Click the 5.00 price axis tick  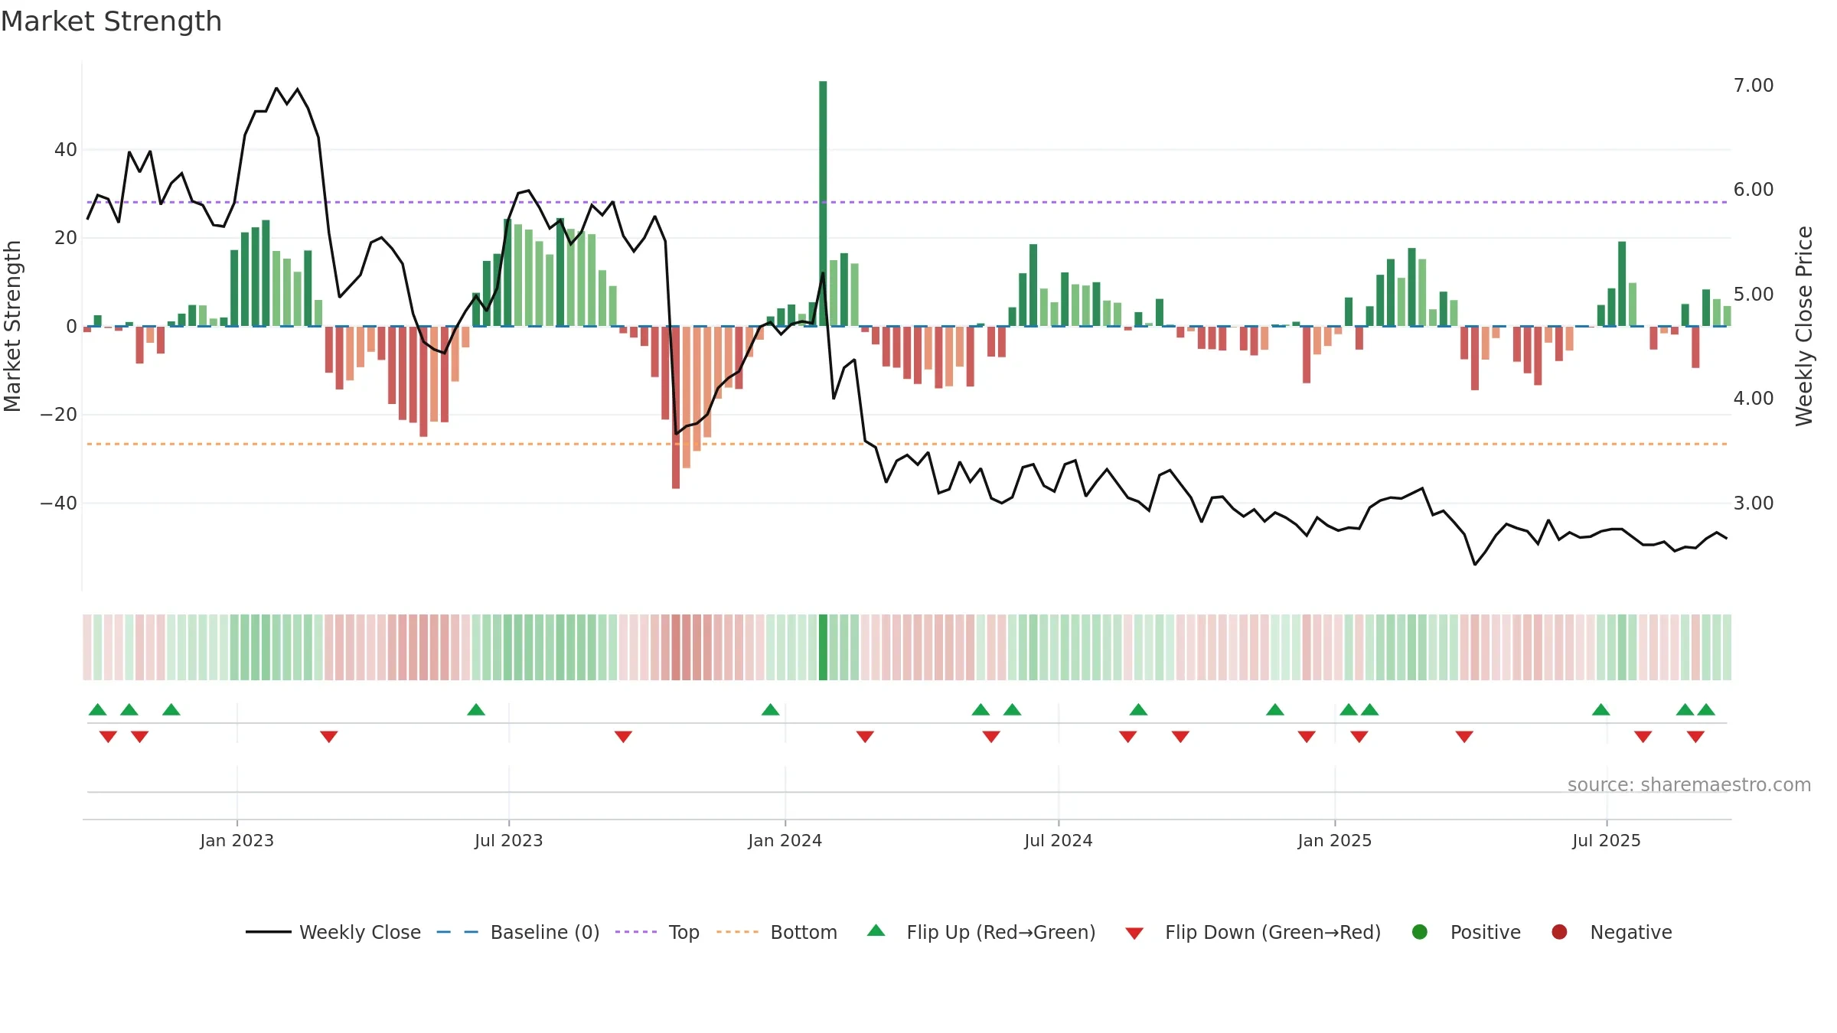(1754, 294)
